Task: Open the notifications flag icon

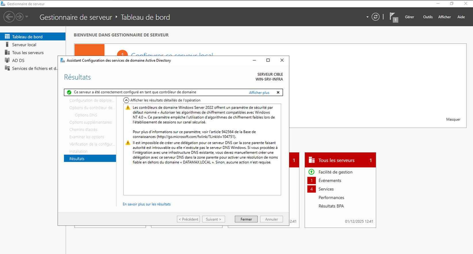Action: pyautogui.click(x=393, y=17)
